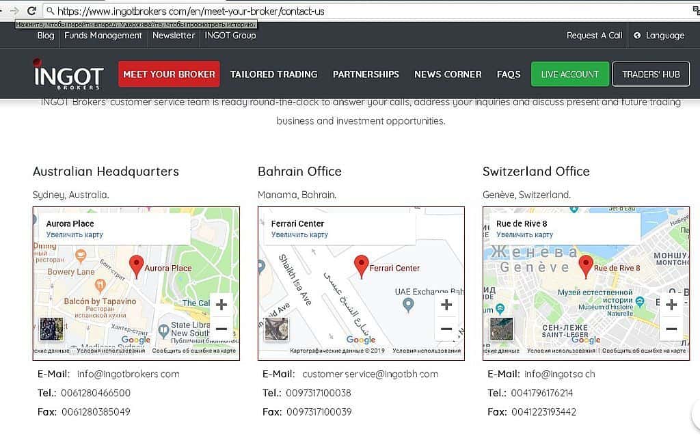
Task: Open the Tailored Trading menu
Action: coord(273,74)
